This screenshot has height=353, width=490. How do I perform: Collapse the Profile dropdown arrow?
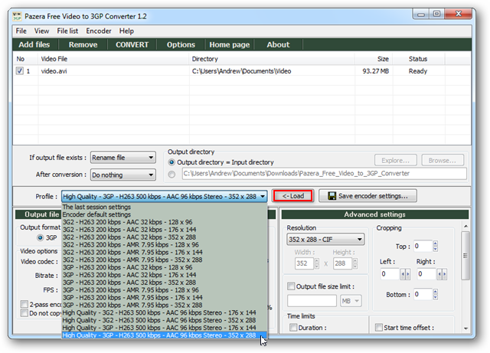263,197
